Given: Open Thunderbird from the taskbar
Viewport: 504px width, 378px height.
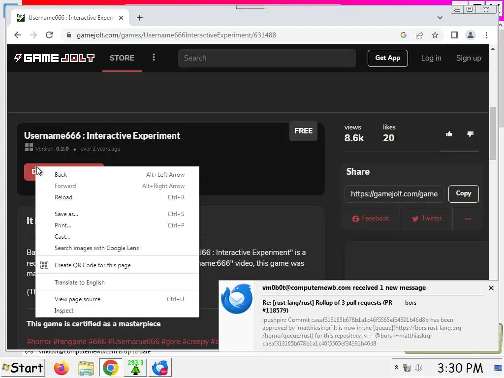Looking at the screenshot, I should point(160,368).
